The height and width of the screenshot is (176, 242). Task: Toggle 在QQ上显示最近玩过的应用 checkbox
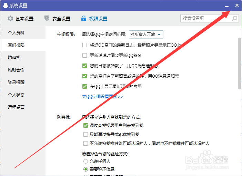(x=84, y=86)
